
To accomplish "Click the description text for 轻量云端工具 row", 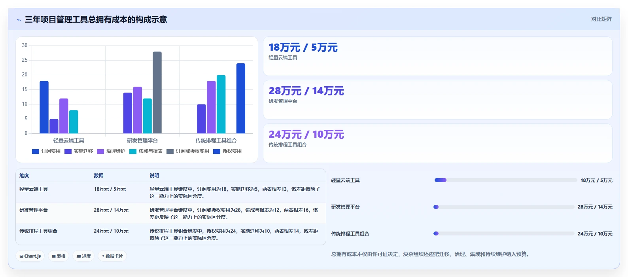I will click(x=235, y=193).
